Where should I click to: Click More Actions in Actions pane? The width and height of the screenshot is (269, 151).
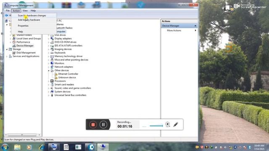(x=174, y=31)
